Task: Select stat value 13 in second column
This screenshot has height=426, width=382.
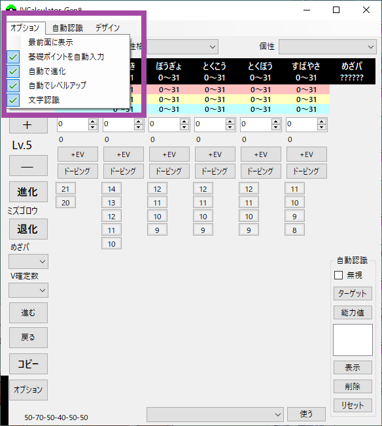Action: pyautogui.click(x=111, y=203)
